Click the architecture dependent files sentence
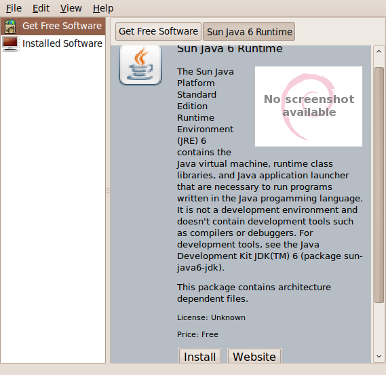 [254, 293]
